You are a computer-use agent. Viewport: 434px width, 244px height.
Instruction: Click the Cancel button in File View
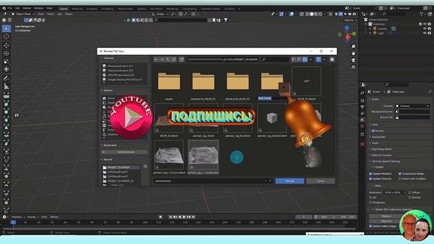point(320,181)
